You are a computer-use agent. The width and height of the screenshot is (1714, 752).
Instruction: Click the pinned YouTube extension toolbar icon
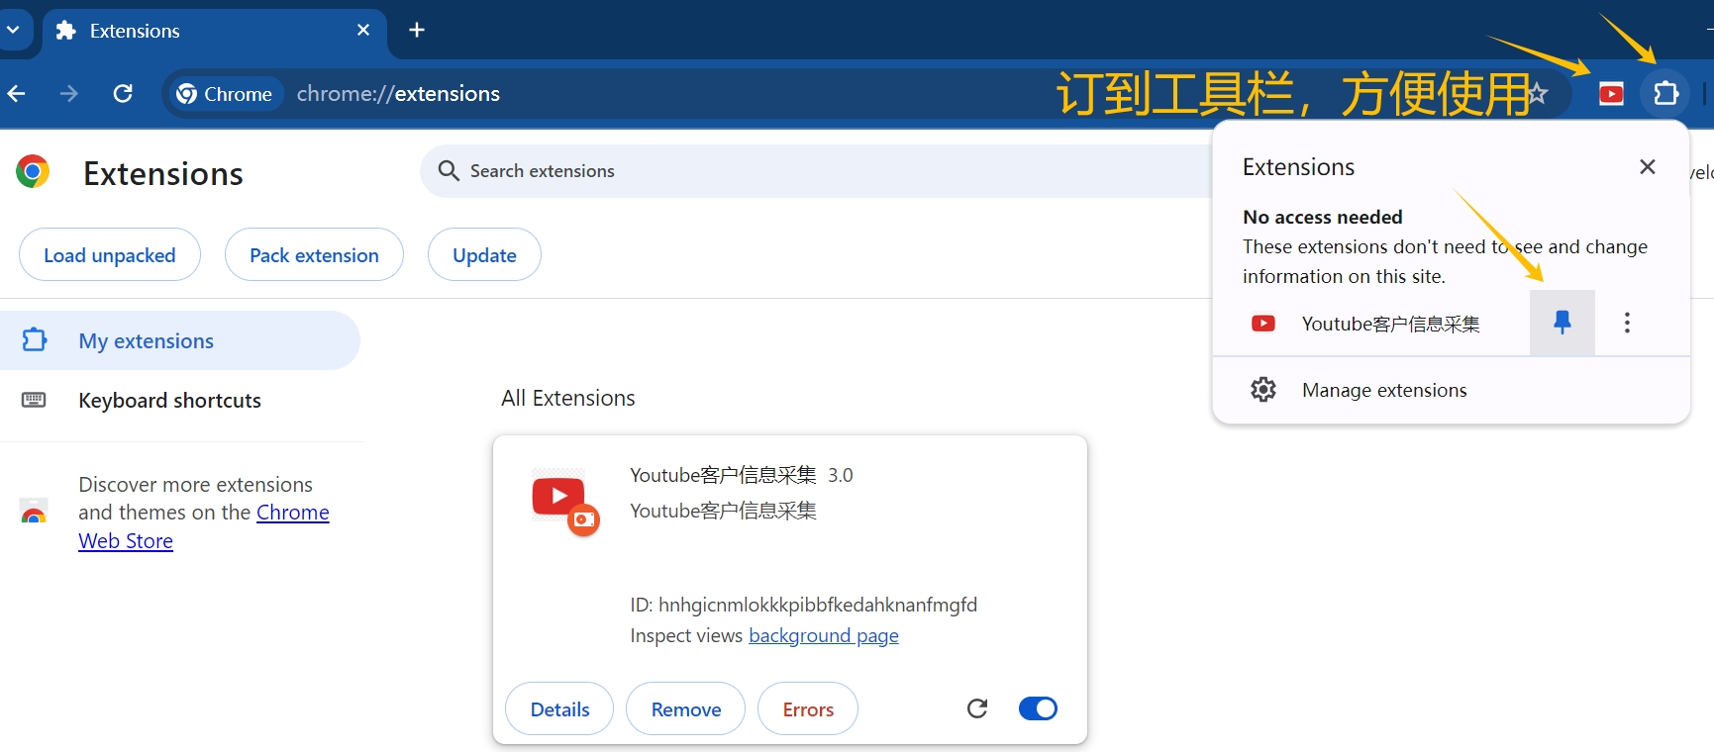[1611, 94]
